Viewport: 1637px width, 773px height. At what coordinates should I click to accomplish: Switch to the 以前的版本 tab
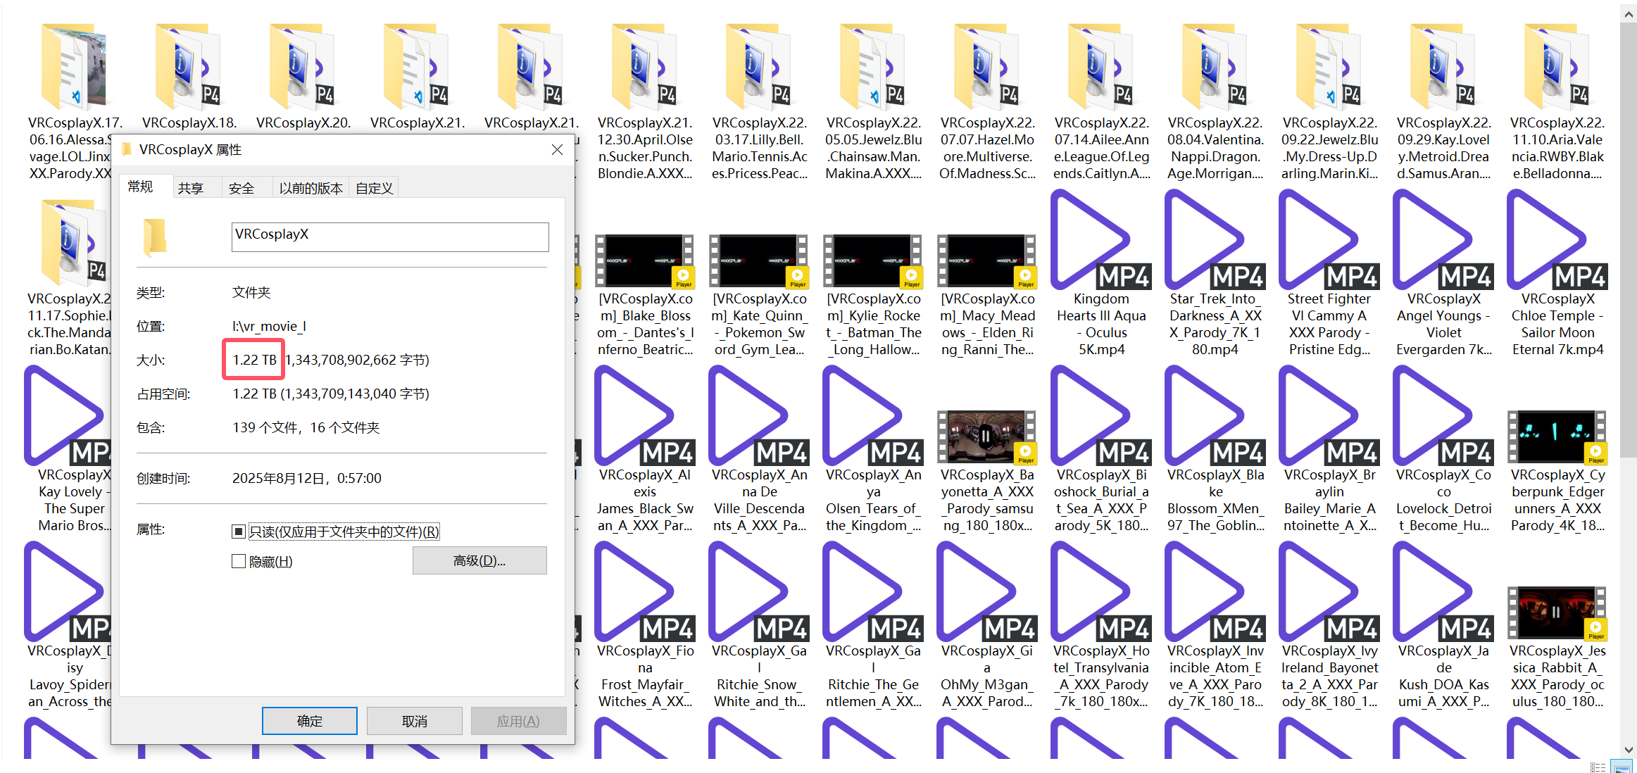(x=311, y=188)
